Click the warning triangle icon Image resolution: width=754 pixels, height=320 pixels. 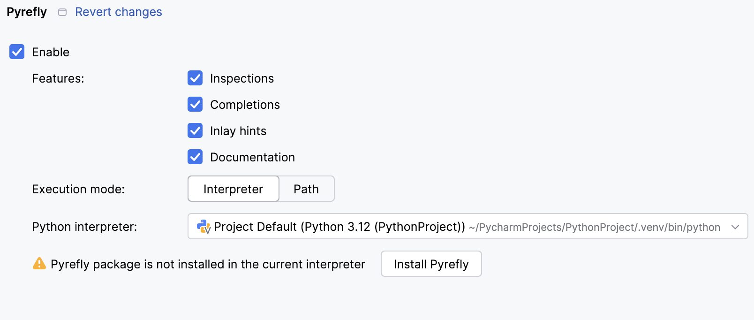pyautogui.click(x=39, y=264)
